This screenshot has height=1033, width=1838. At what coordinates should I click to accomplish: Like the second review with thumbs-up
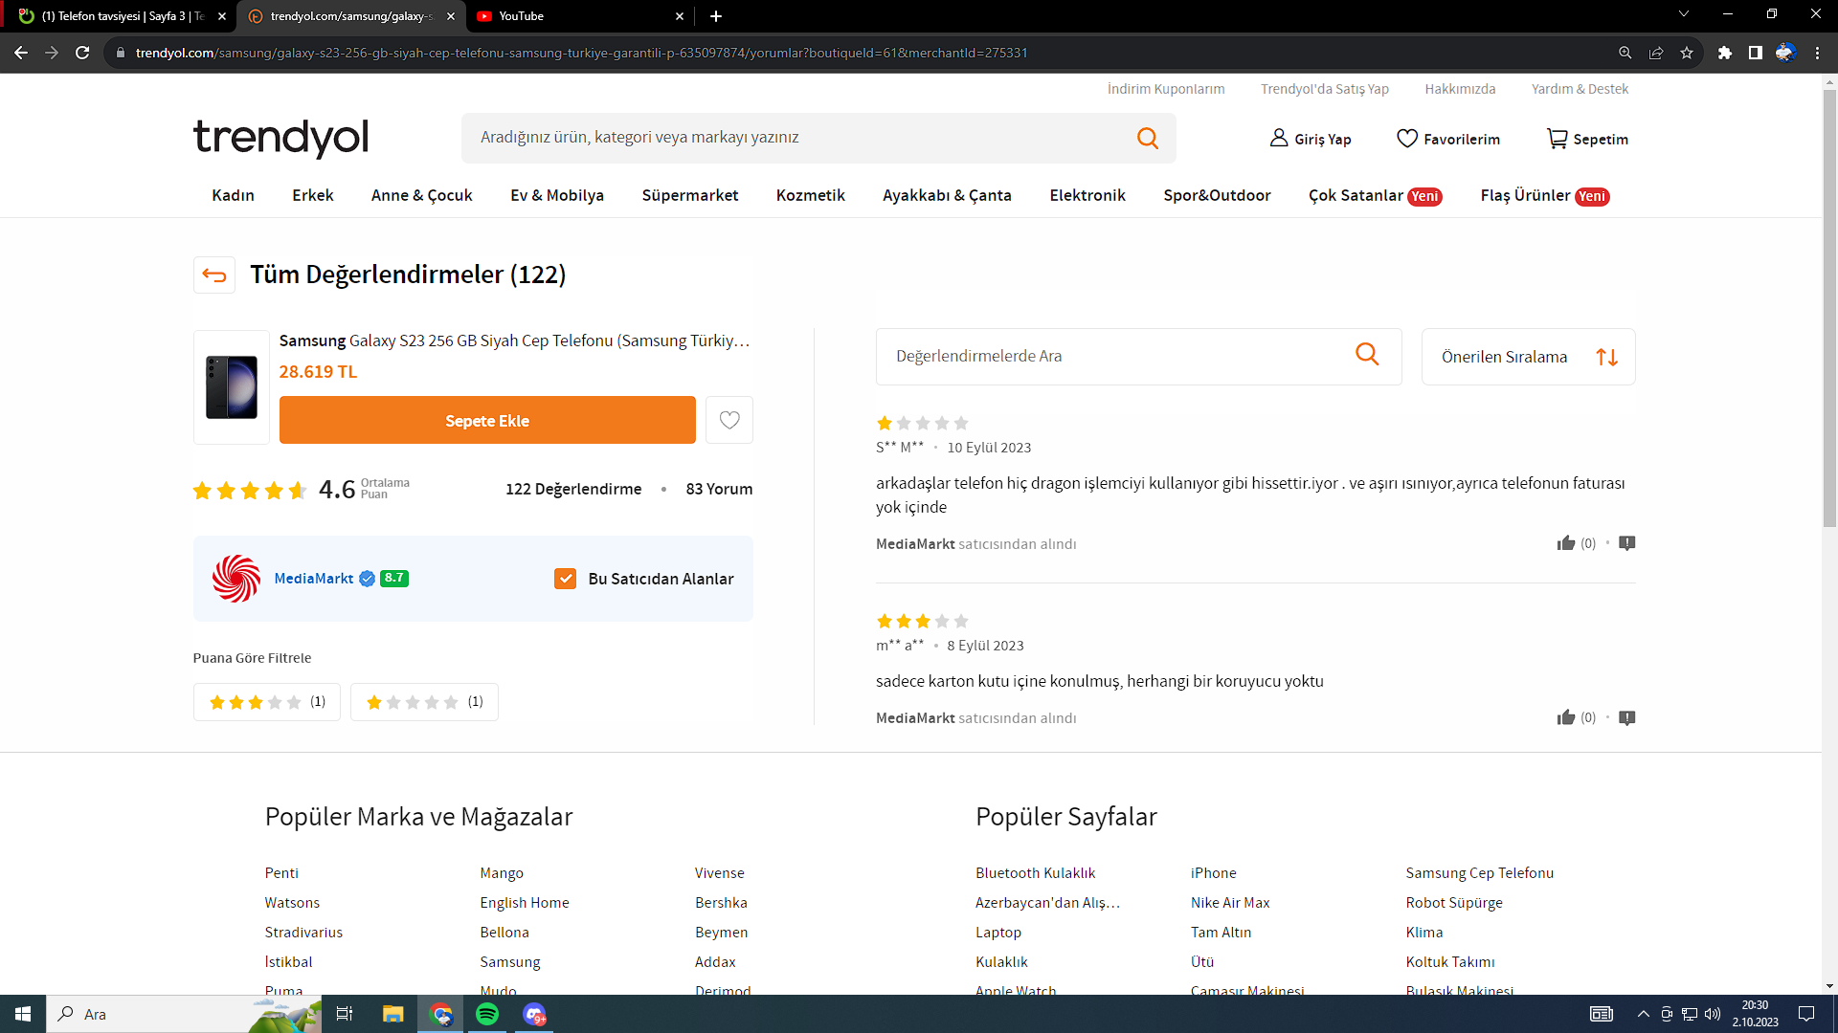[x=1565, y=717]
